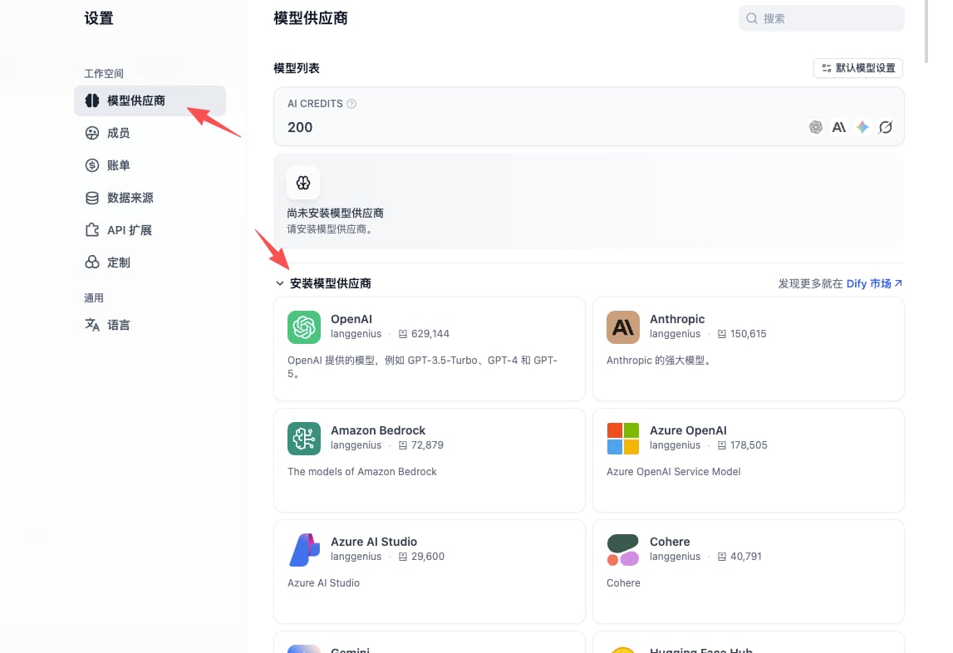The image size is (953, 653).
Task: Click the translate language icon
Action: point(91,326)
